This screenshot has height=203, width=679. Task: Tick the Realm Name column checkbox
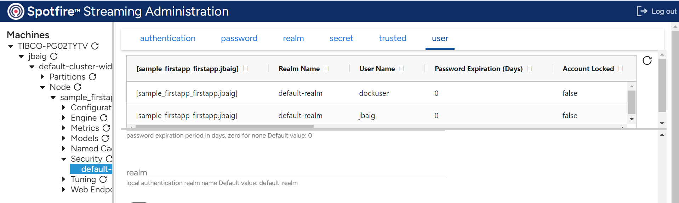coord(326,69)
